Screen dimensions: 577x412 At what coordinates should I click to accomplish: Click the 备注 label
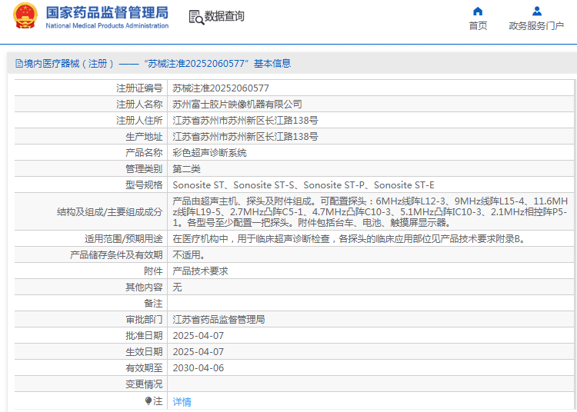tap(153, 303)
